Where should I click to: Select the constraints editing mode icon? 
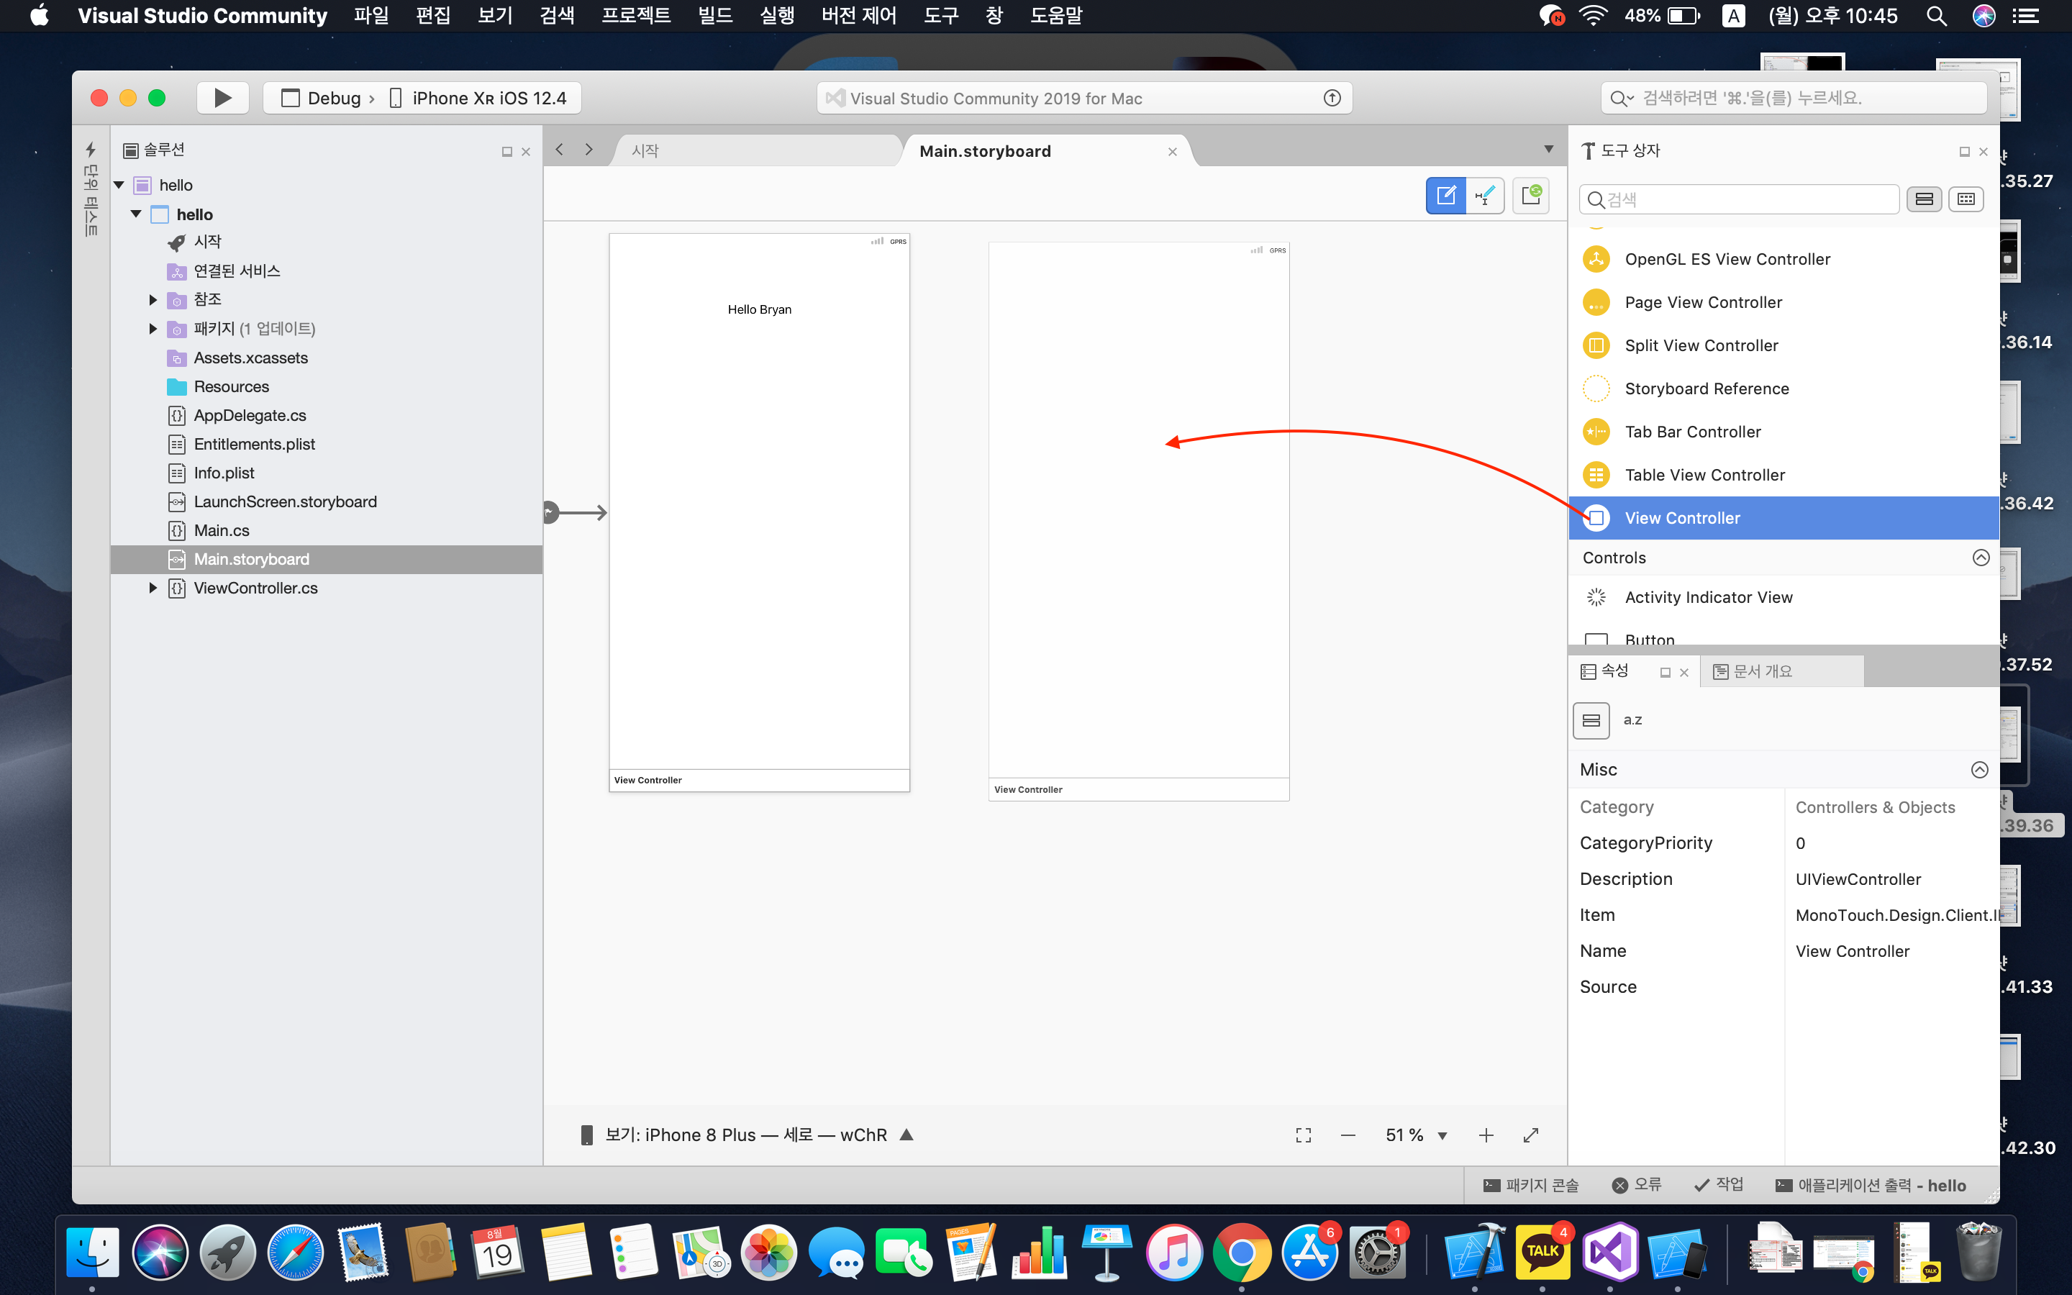point(1485,196)
